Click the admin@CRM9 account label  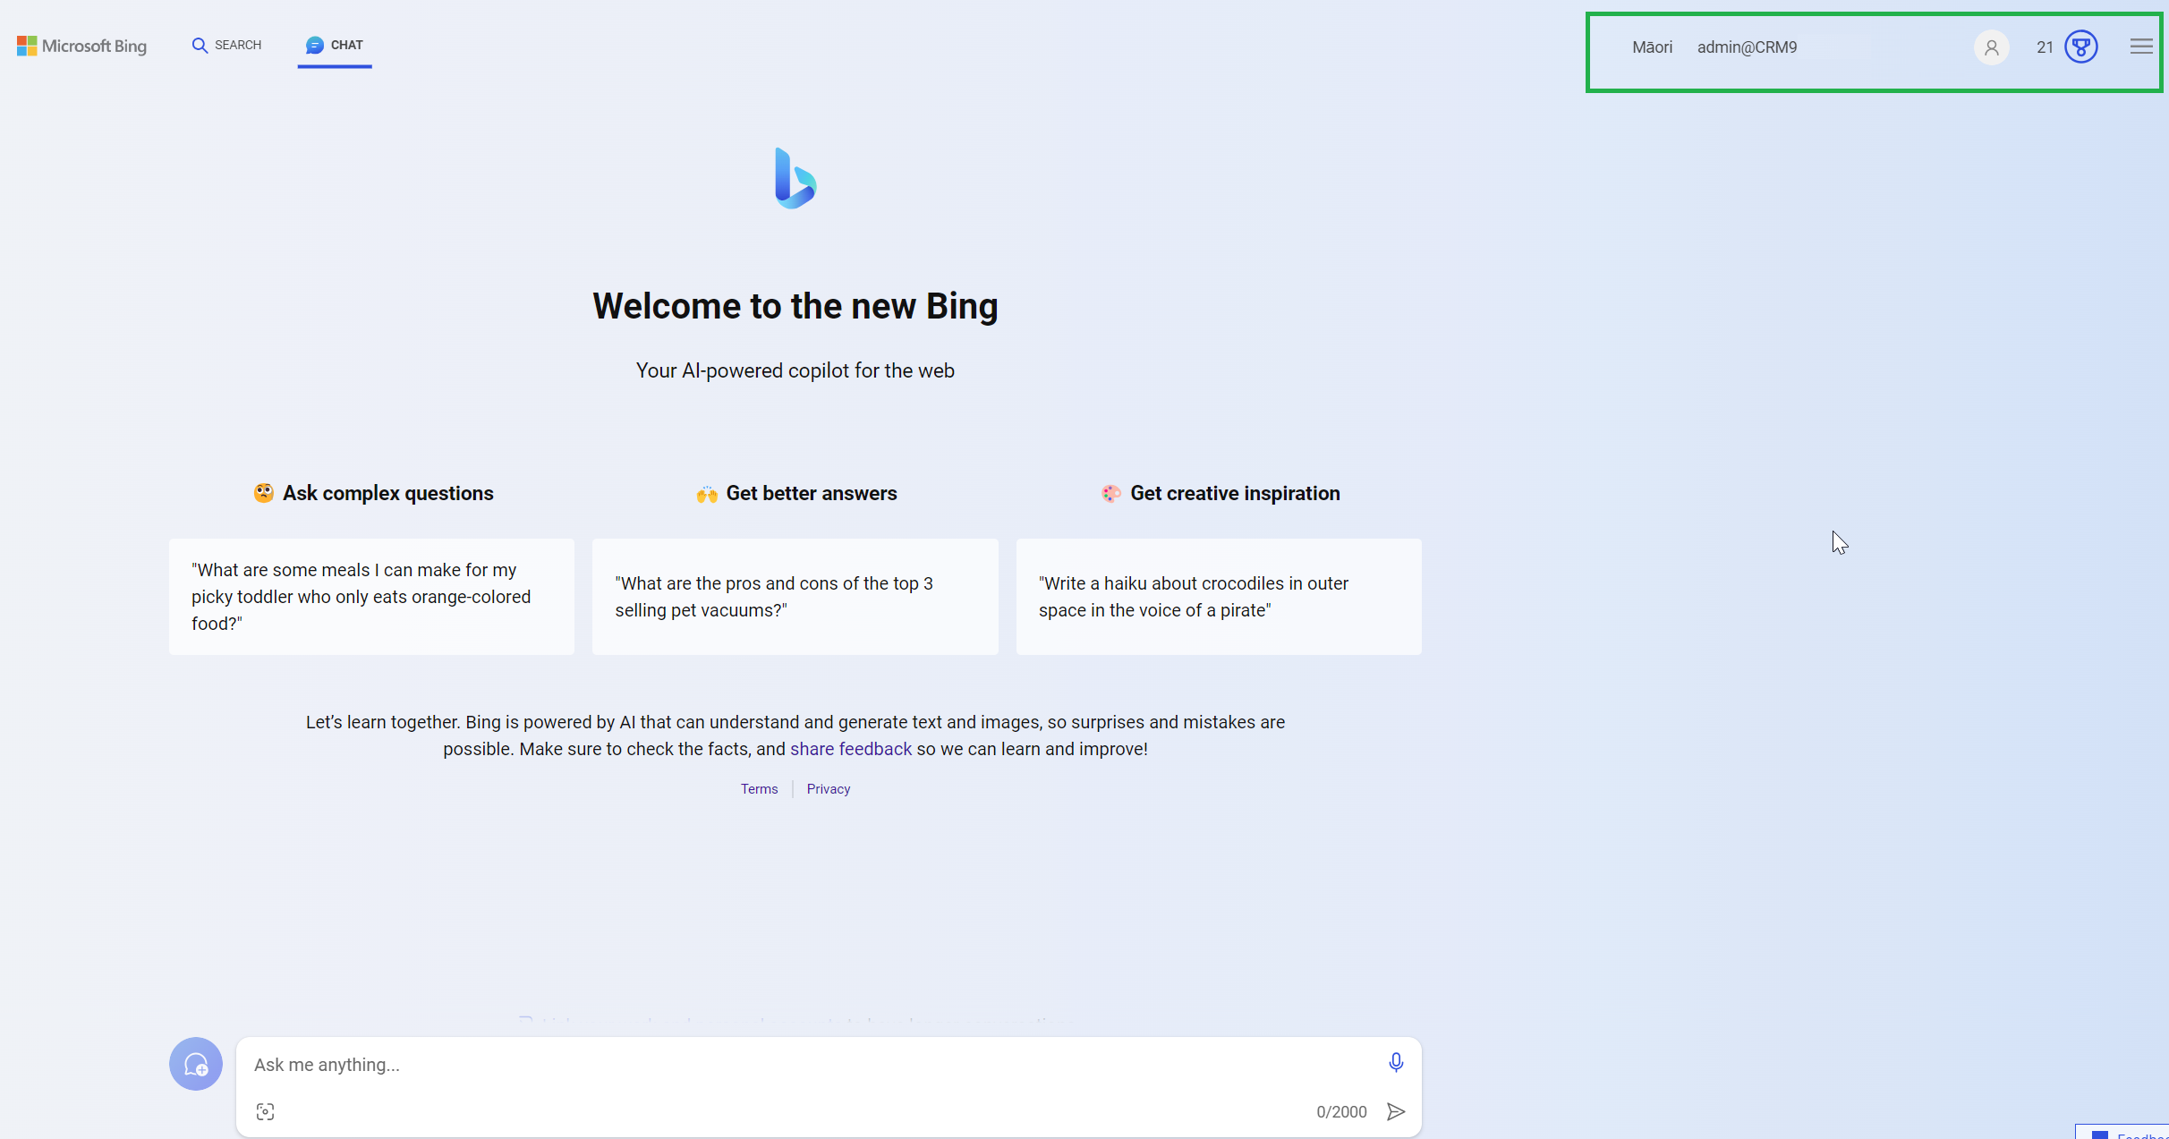tap(1746, 47)
